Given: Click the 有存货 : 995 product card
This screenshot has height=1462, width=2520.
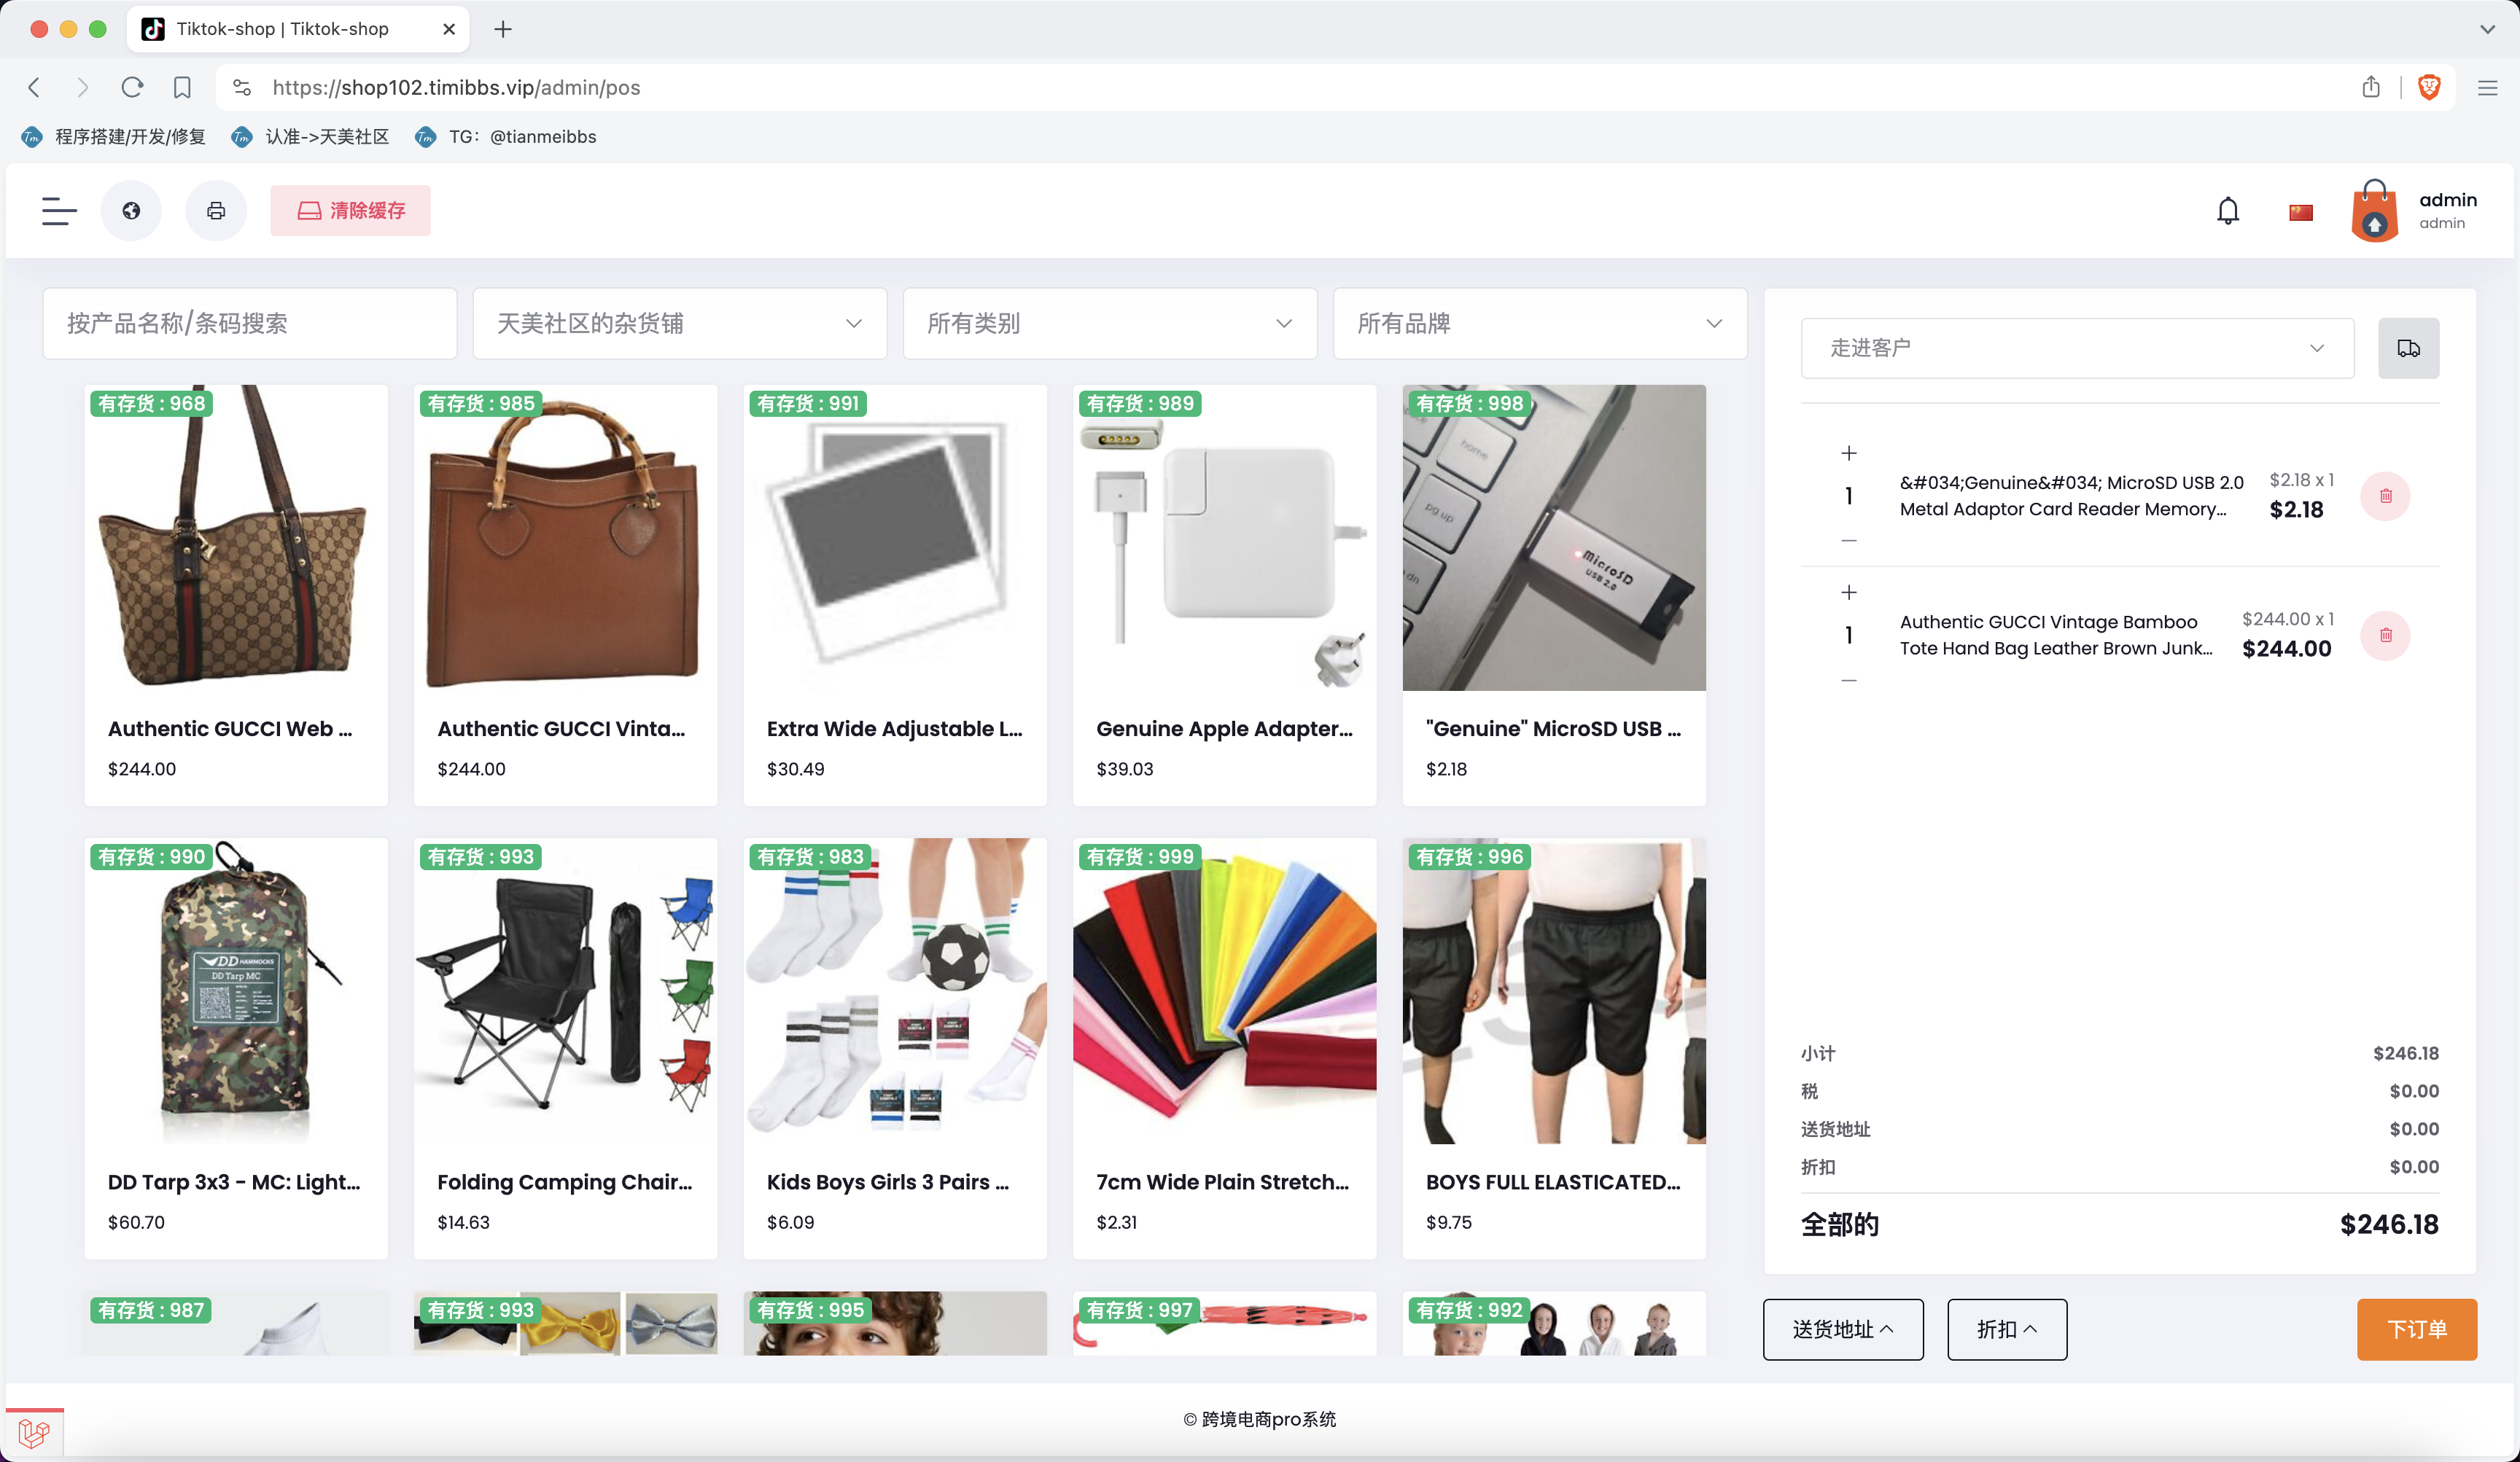Looking at the screenshot, I should [895, 1323].
